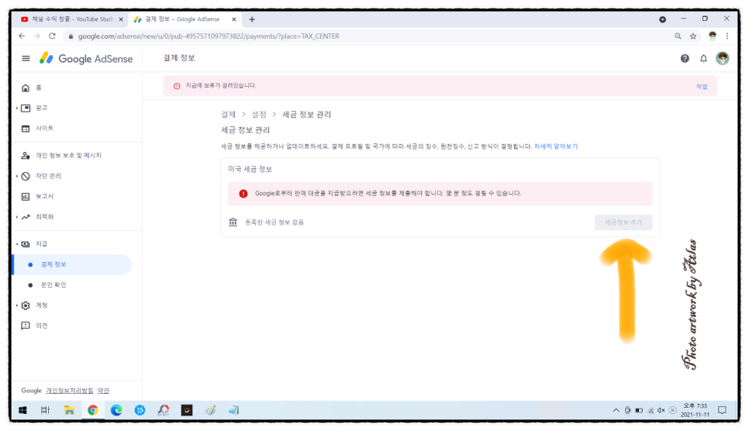Image resolution: width=749 pixels, height=431 pixels.
Task: Click the 세금정보 추가 button
Action: click(x=623, y=222)
